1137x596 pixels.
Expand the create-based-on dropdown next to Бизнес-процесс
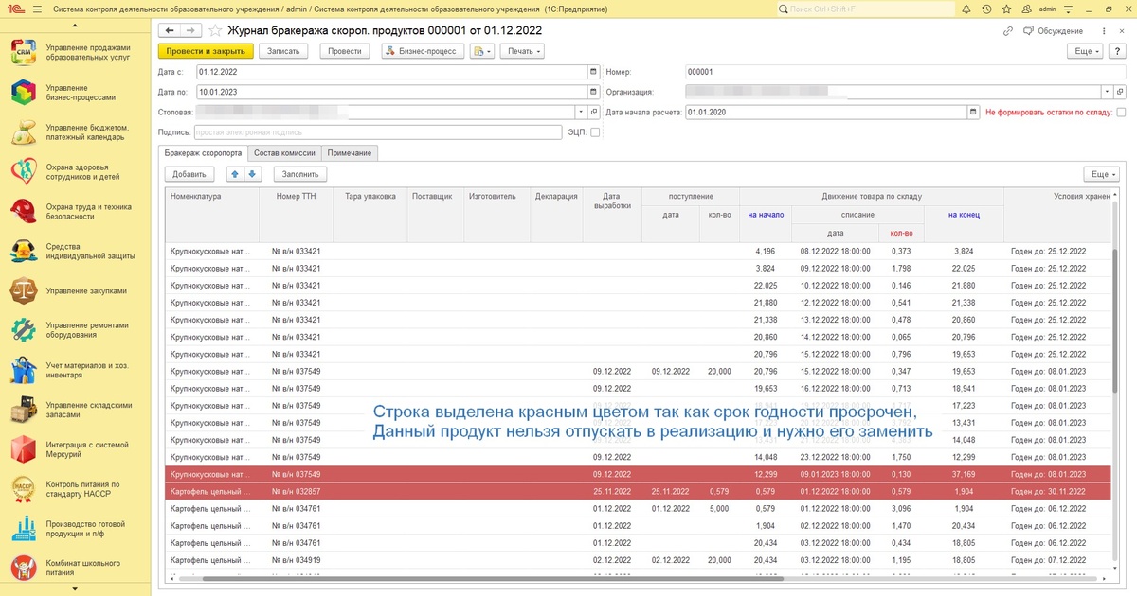[482, 51]
